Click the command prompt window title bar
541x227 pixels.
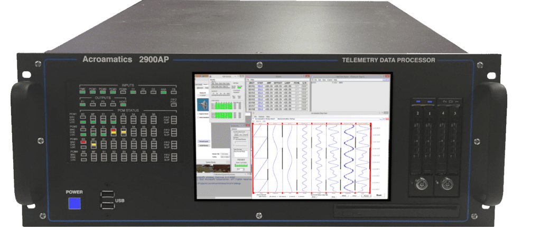point(223,175)
